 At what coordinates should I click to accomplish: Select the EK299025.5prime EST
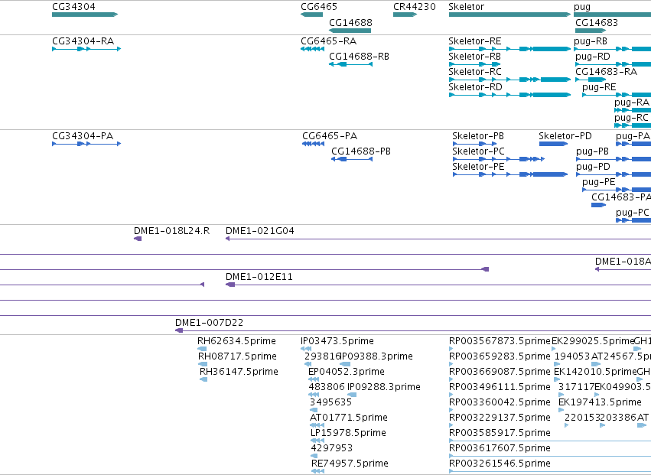[554, 350]
